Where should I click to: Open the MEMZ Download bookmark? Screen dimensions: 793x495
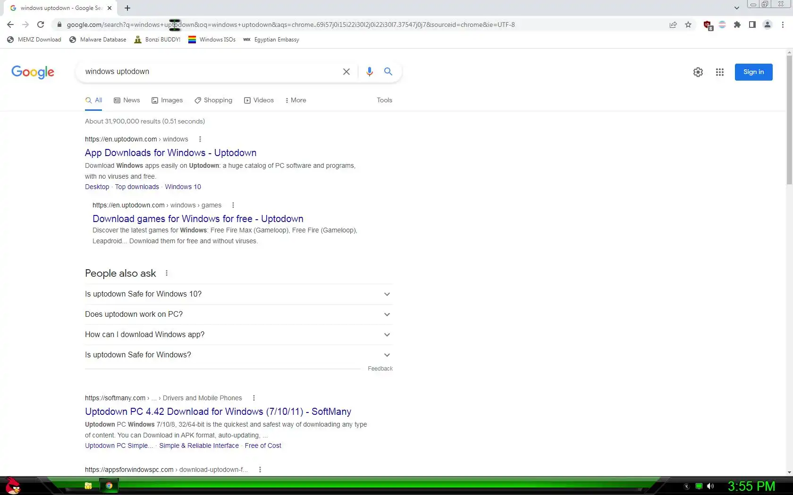coord(34,40)
